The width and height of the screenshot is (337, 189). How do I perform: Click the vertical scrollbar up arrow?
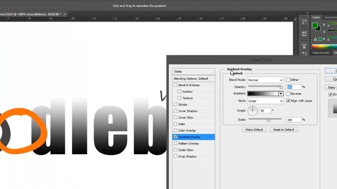pyautogui.click(x=295, y=19)
